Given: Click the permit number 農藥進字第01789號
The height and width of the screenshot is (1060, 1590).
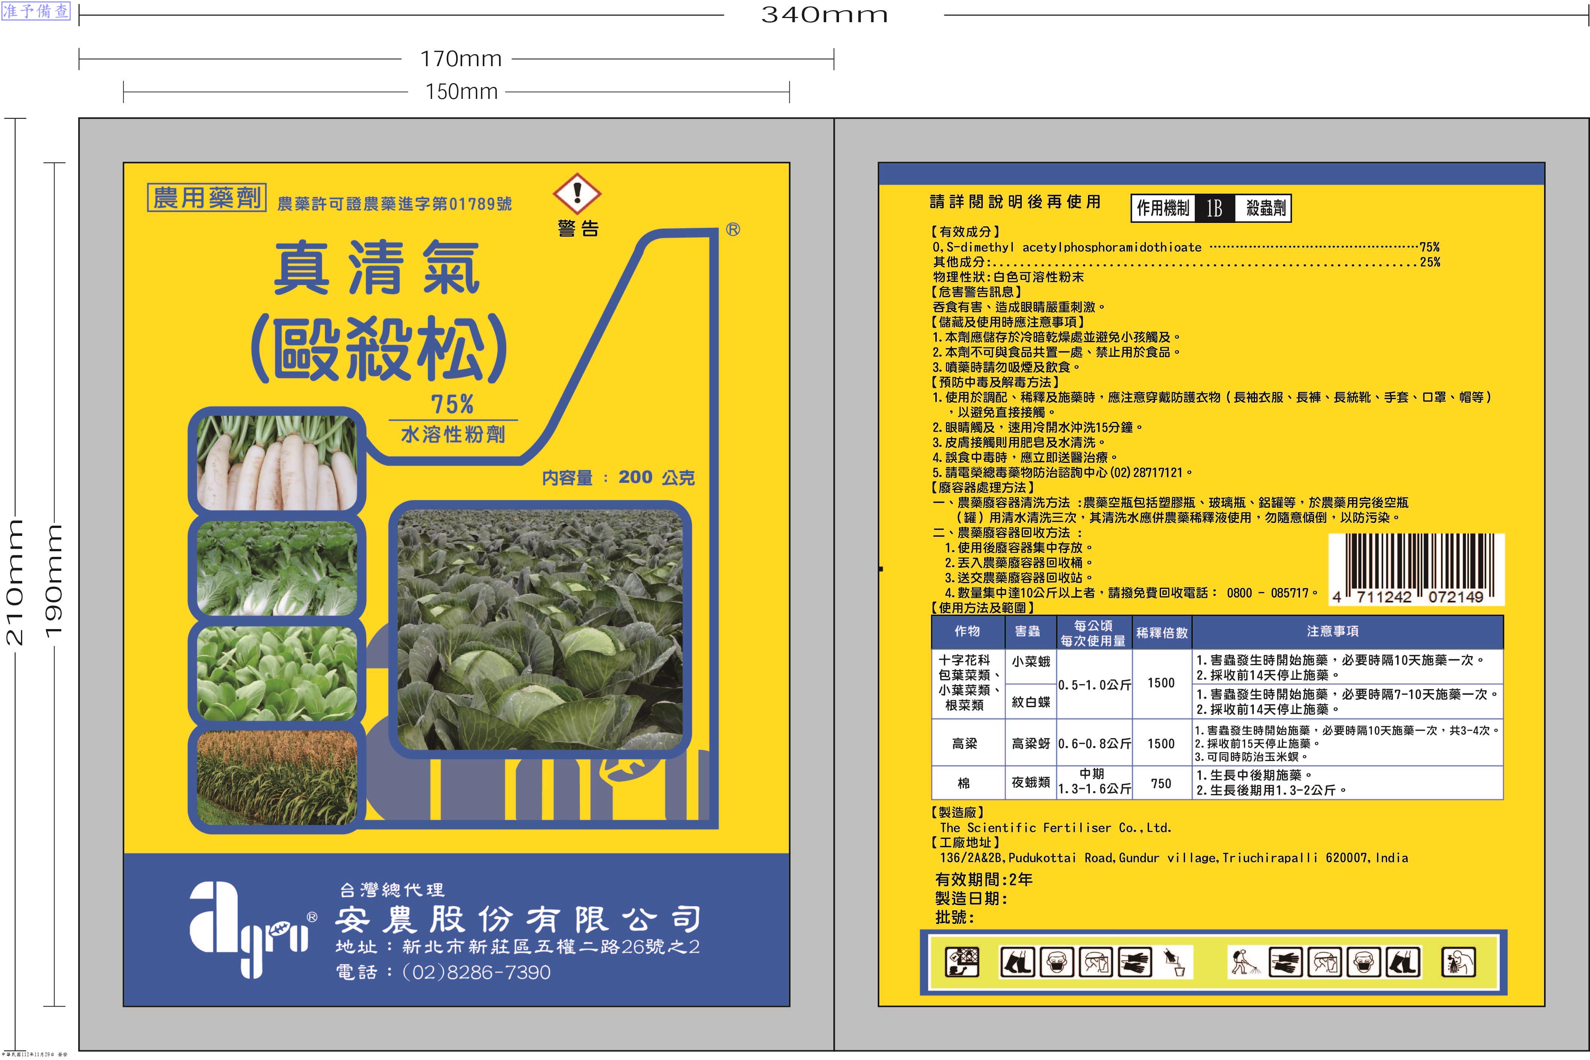Looking at the screenshot, I should click(x=395, y=203).
